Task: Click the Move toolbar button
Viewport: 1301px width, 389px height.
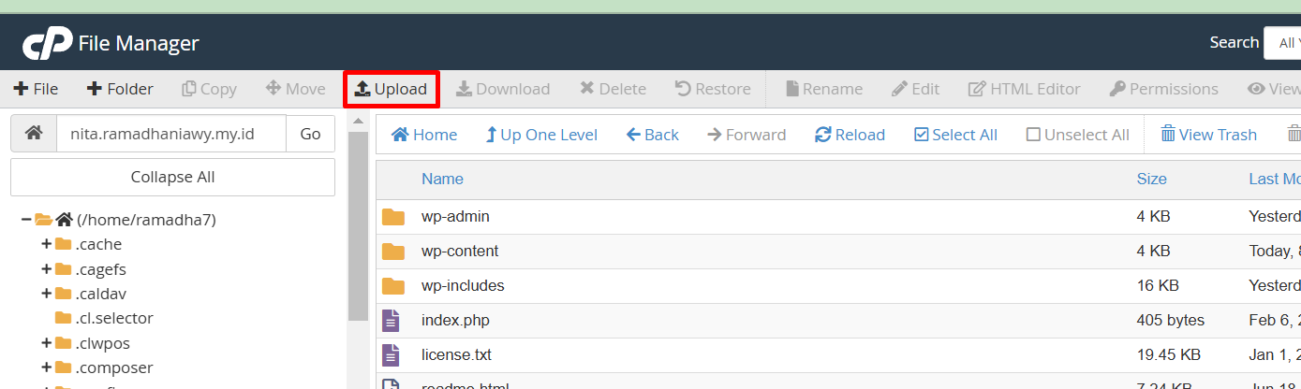Action: (296, 89)
